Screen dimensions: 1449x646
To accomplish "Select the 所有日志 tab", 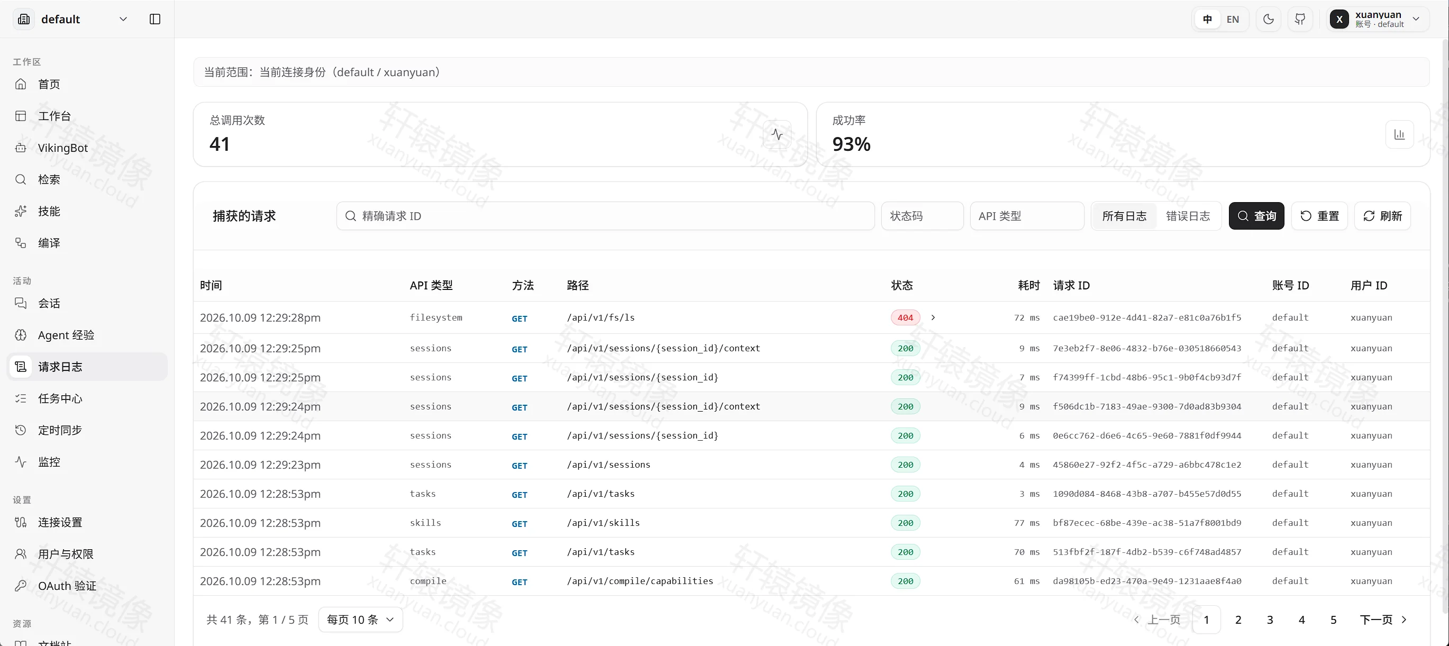I will click(1124, 216).
